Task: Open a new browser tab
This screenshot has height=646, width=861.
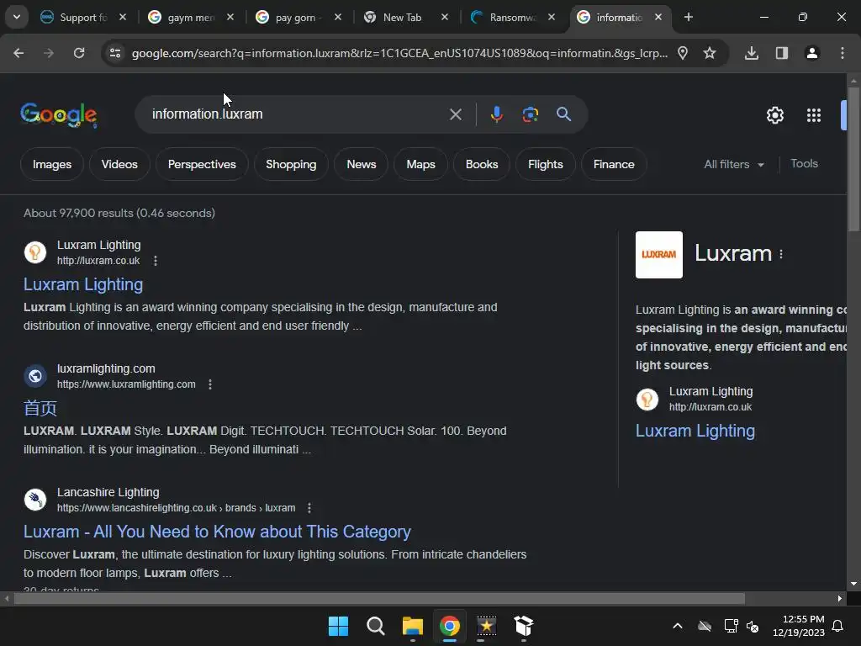Action: [688, 18]
